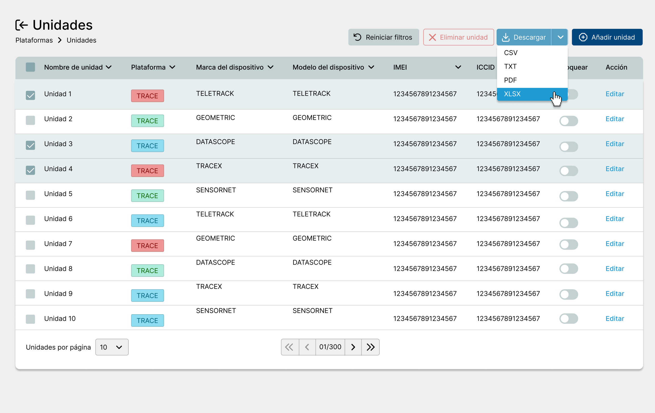Click the red TRACE tag of Unidad 4

pos(147,171)
